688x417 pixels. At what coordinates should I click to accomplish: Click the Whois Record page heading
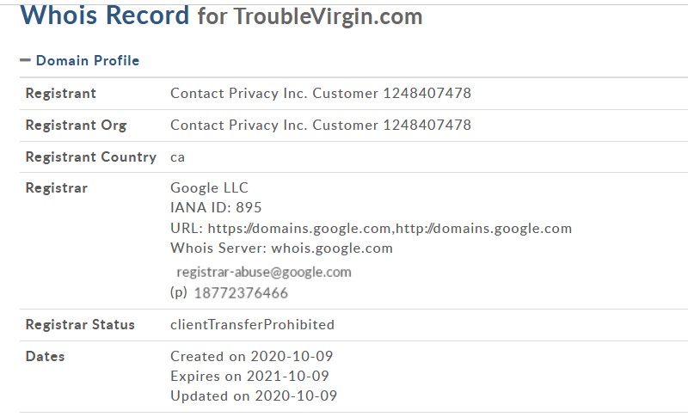click(104, 15)
